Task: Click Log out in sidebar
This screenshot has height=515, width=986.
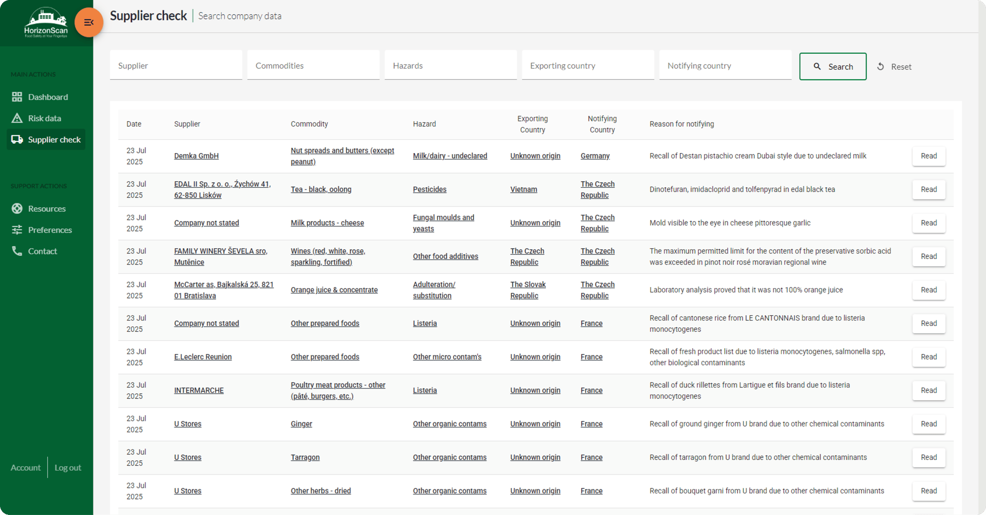Action: [x=68, y=468]
